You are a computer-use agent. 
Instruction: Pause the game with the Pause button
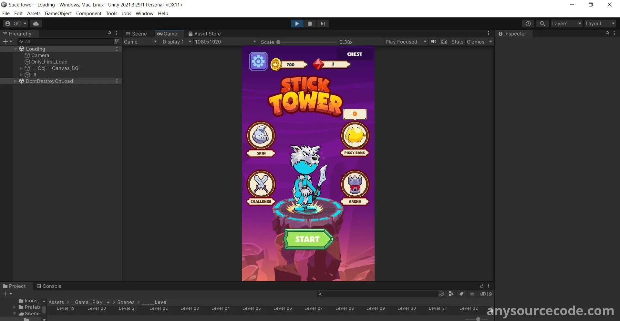(310, 24)
